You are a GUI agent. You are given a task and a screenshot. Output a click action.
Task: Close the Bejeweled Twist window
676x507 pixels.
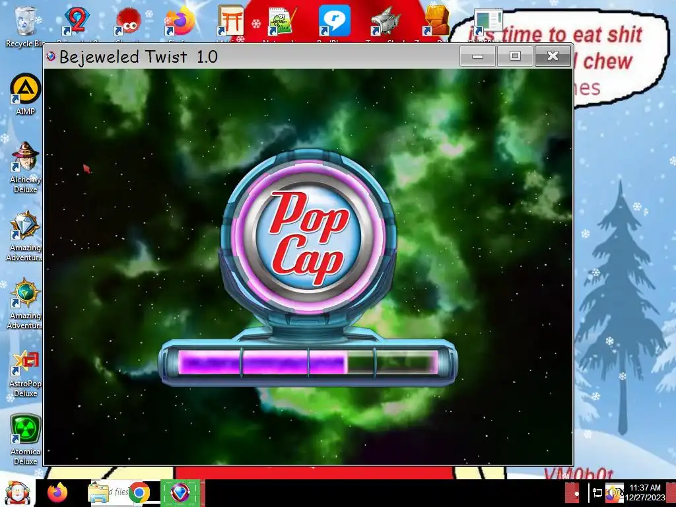(553, 56)
